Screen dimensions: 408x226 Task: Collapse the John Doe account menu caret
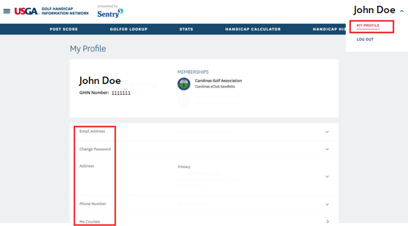click(401, 11)
